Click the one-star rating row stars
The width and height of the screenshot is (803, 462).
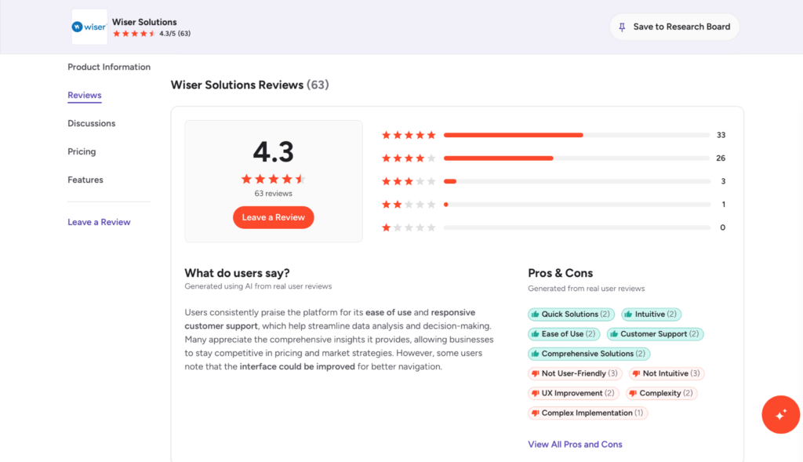(x=409, y=227)
